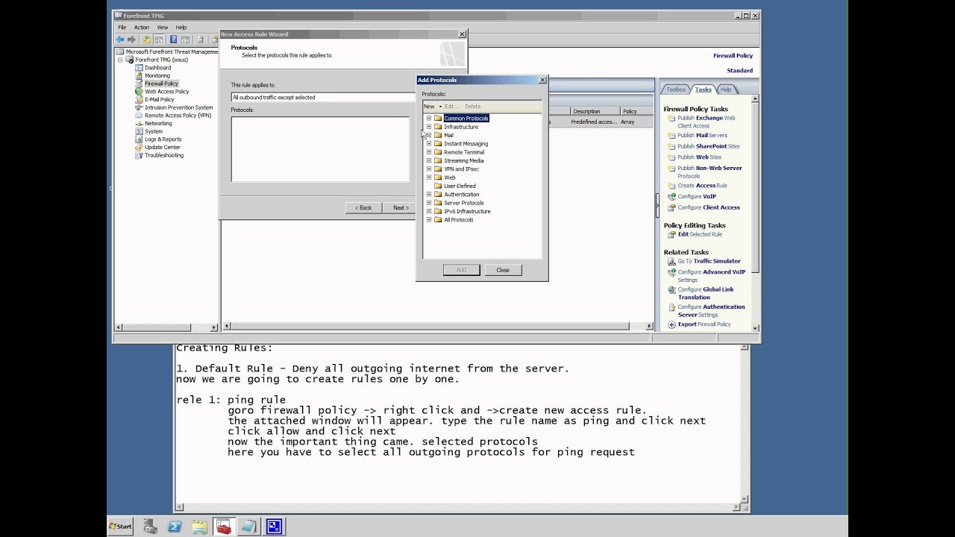Open Windows Explorer folder taskbar icon

pyautogui.click(x=199, y=527)
